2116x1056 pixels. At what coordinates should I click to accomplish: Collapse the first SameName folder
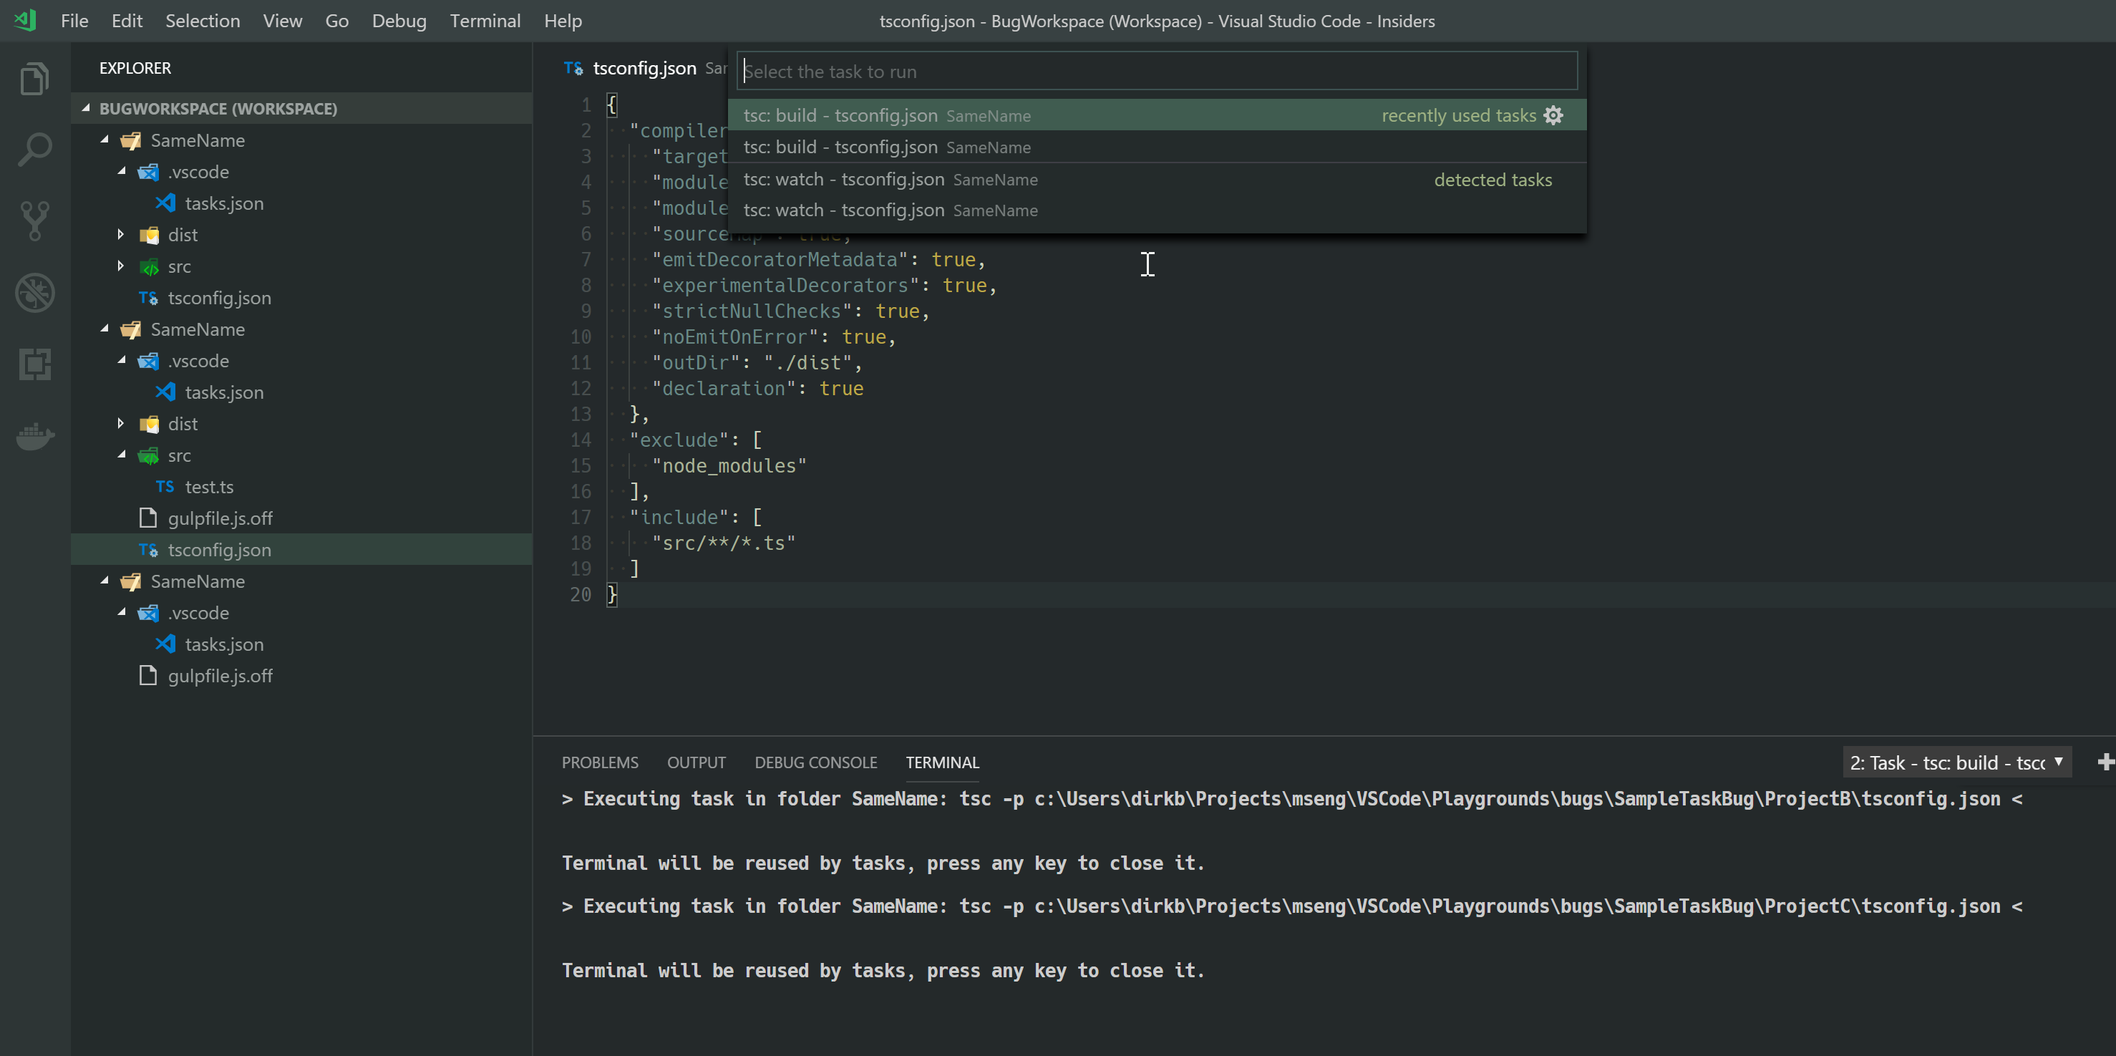pos(105,140)
